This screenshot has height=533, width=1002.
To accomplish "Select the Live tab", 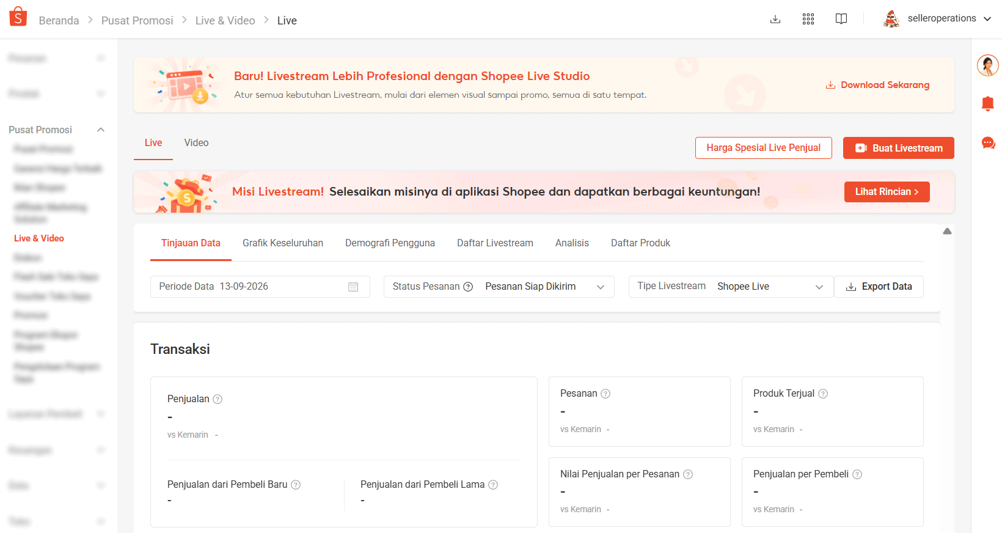I will coord(153,142).
